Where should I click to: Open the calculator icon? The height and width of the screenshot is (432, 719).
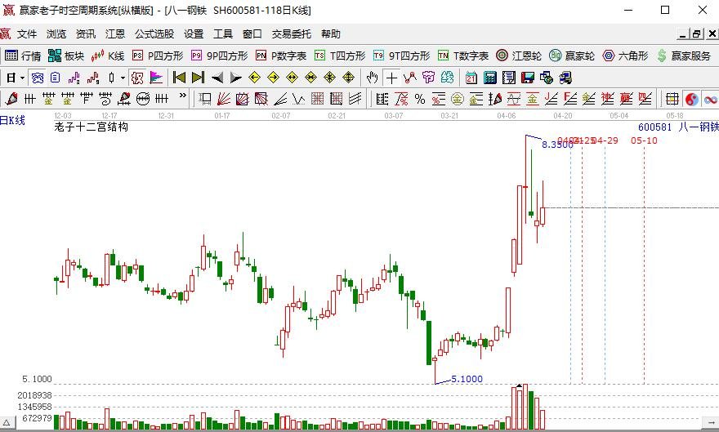489,78
